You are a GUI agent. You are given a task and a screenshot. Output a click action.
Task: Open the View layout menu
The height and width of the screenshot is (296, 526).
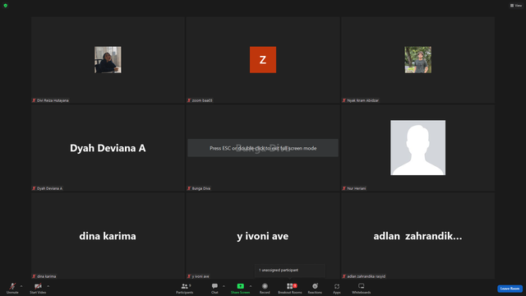coord(516,6)
